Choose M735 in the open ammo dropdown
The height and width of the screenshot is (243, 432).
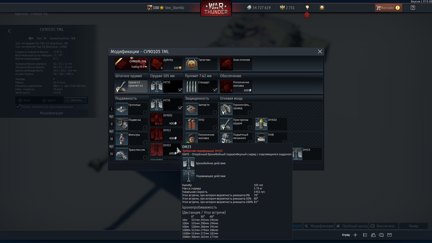click(x=167, y=104)
